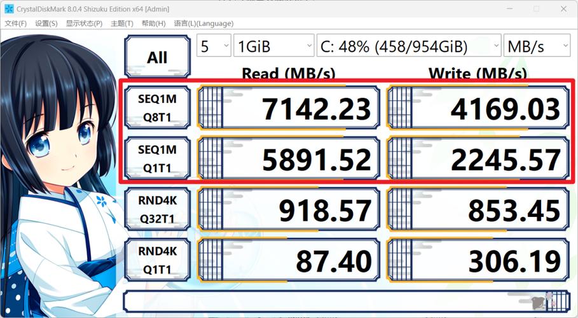Open the 设置(S) menu

coord(46,24)
